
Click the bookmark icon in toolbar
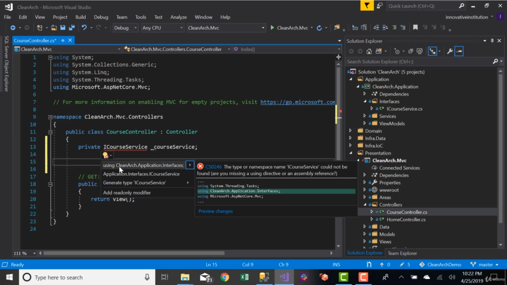coord(415,28)
